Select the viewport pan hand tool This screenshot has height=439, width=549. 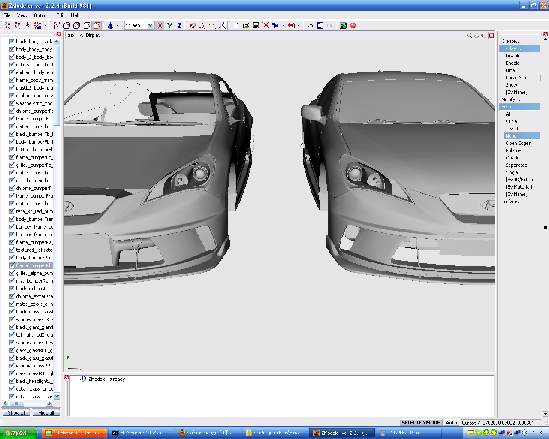(x=476, y=36)
